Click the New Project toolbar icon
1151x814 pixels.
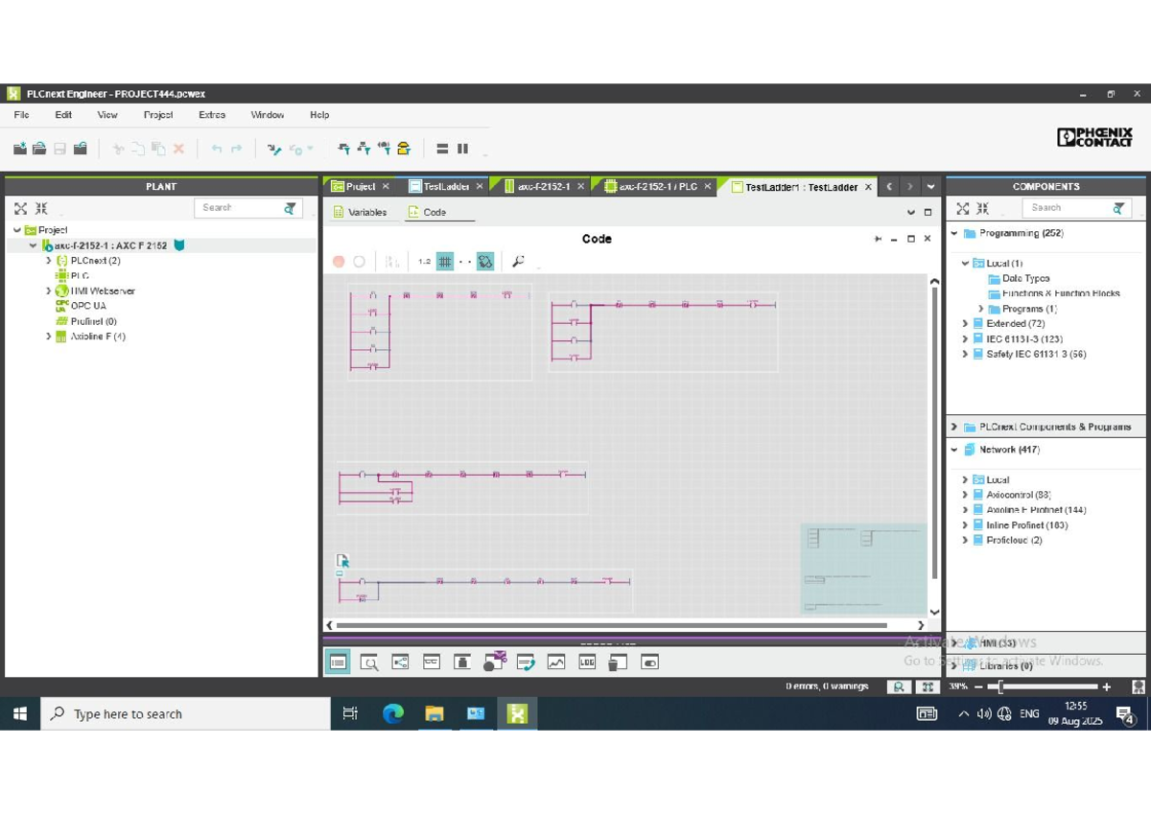pos(19,149)
